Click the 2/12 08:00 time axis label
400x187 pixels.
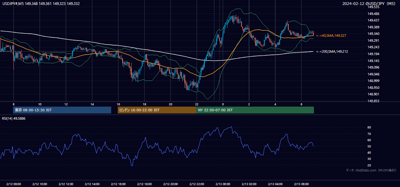[13, 184]
